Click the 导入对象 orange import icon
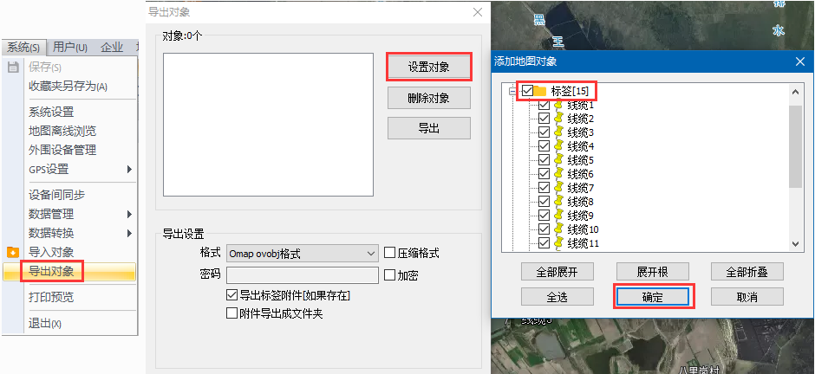The width and height of the screenshot is (815, 374). click(x=13, y=252)
